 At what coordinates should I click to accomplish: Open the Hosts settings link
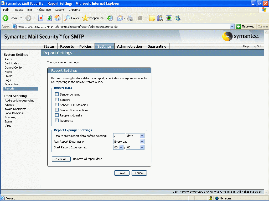coord(8,72)
